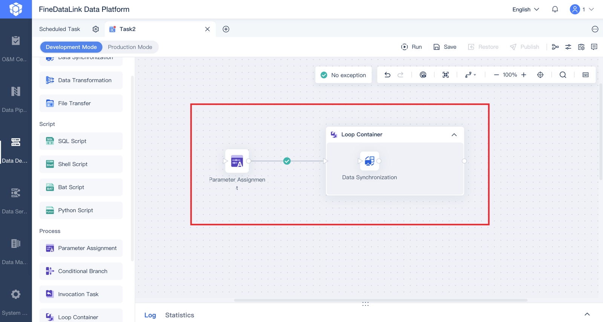Screen dimensions: 603x322
Task: Expand the bottom Log panel
Action: (x=587, y=314)
